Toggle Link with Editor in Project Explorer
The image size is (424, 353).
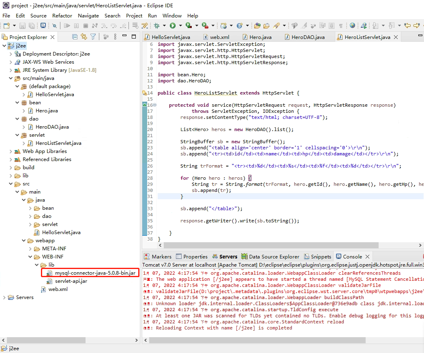tap(84, 37)
